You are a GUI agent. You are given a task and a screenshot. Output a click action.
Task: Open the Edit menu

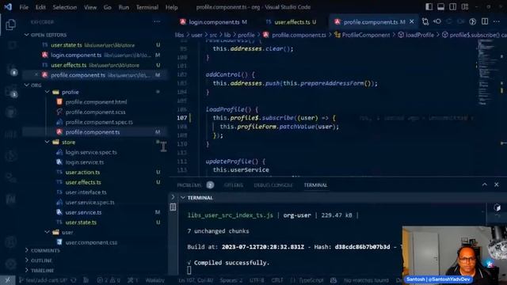click(x=40, y=7)
